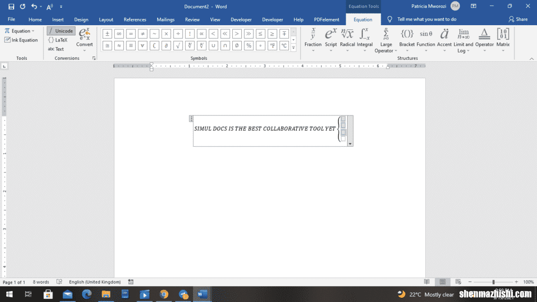The height and width of the screenshot is (302, 537).
Task: Insert the approximately-equal double-tilde symbol
Action: [x=119, y=46]
